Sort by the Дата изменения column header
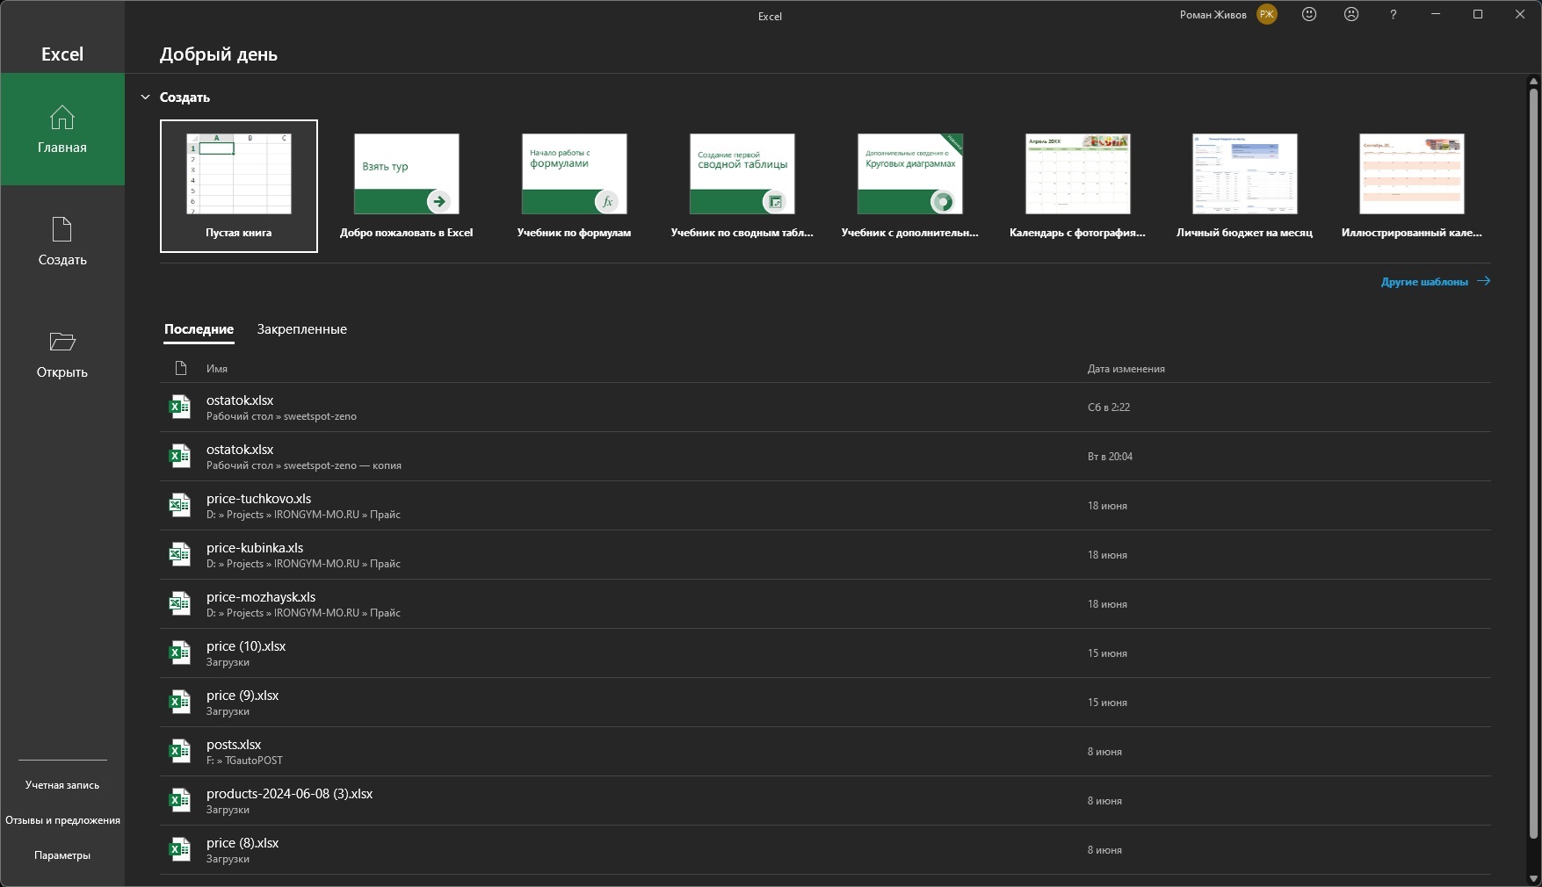1542x887 pixels. (1126, 369)
